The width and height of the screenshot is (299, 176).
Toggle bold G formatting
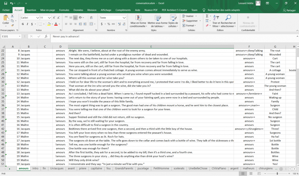pyautogui.click(x=23, y=24)
